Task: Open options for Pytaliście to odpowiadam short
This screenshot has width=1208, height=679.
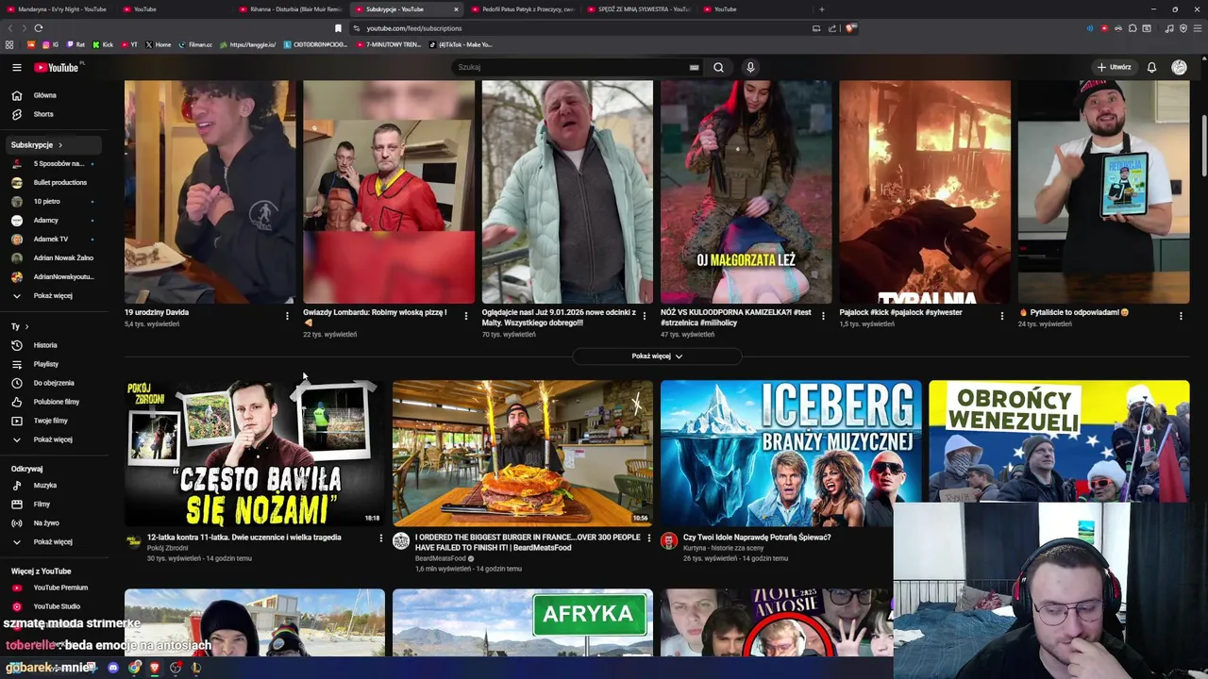Action: tap(1181, 316)
